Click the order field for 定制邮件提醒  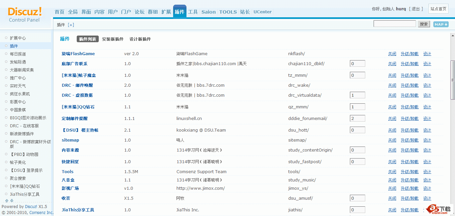click(357, 118)
